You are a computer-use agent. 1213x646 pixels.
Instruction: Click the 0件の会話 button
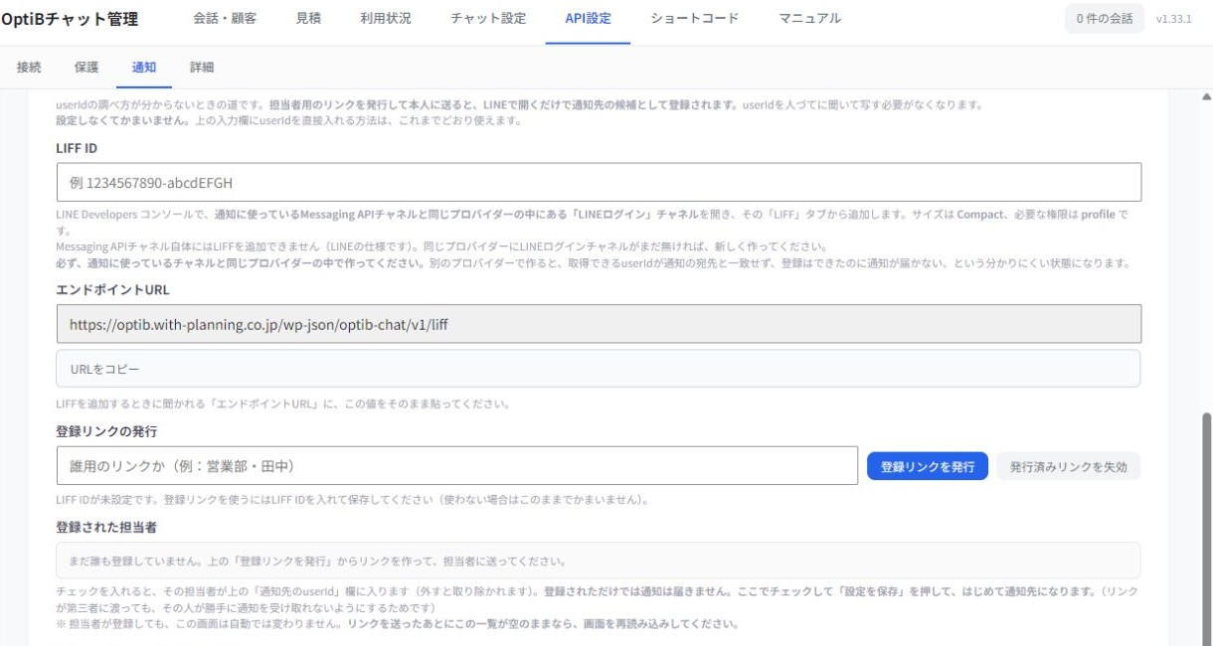[1104, 19]
